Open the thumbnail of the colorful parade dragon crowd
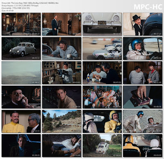Viewport: 164px width, 159px height. coord(102,97)
